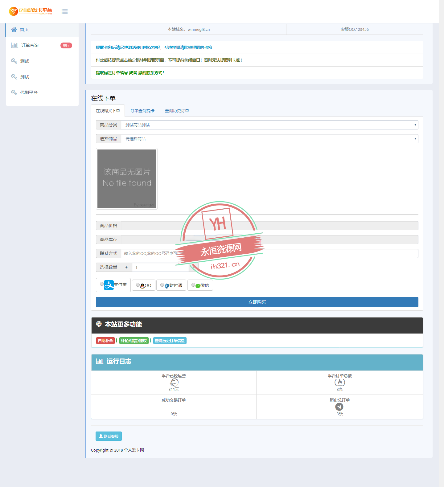The height and width of the screenshot is (487, 444).
Task: Open 首页 home icon in sidebar
Action: [14, 30]
